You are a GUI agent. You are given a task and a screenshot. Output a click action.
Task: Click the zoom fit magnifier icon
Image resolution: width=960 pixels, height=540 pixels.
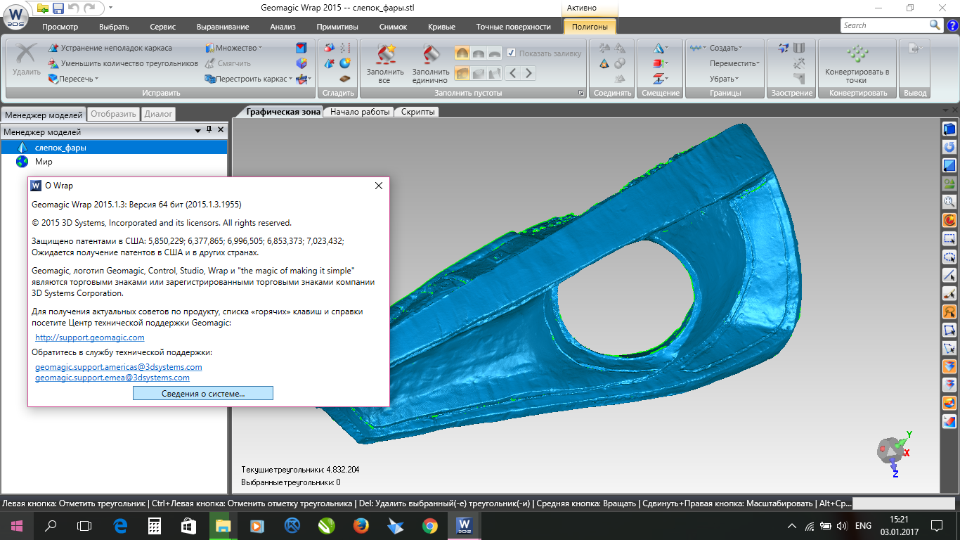[949, 202]
